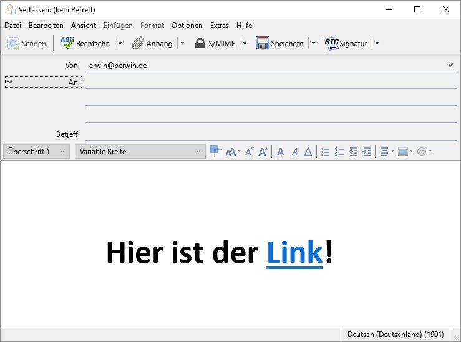Open the Variable Breite font dropdown

pos(140,152)
